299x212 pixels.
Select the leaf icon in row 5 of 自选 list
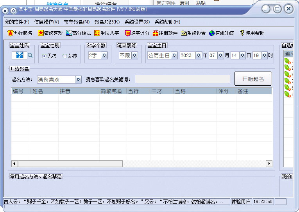287,94
